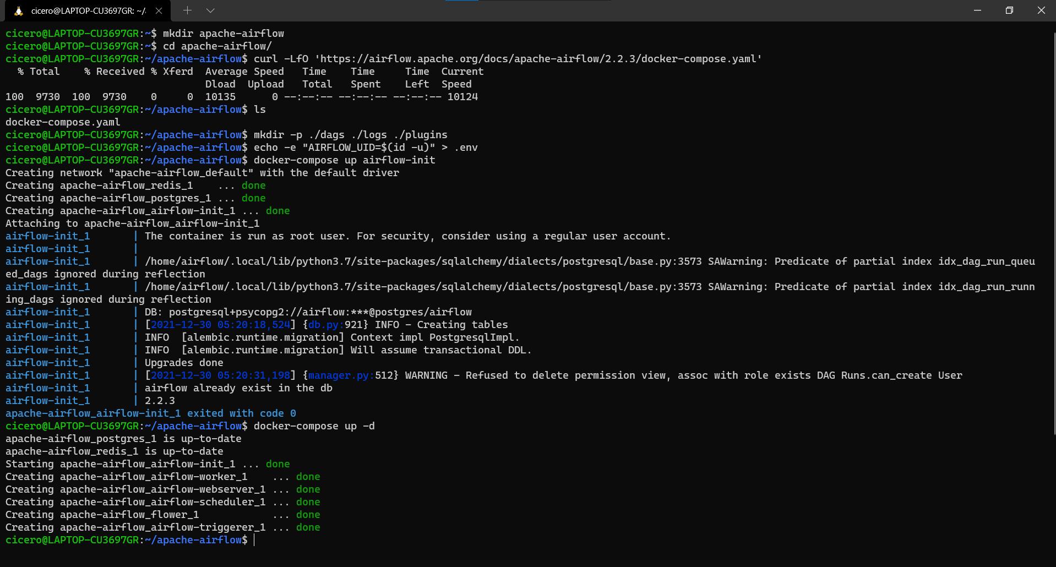Screen dimensions: 1056x567
Task: Click '10135' average download speed value
Action: pyautogui.click(x=220, y=97)
